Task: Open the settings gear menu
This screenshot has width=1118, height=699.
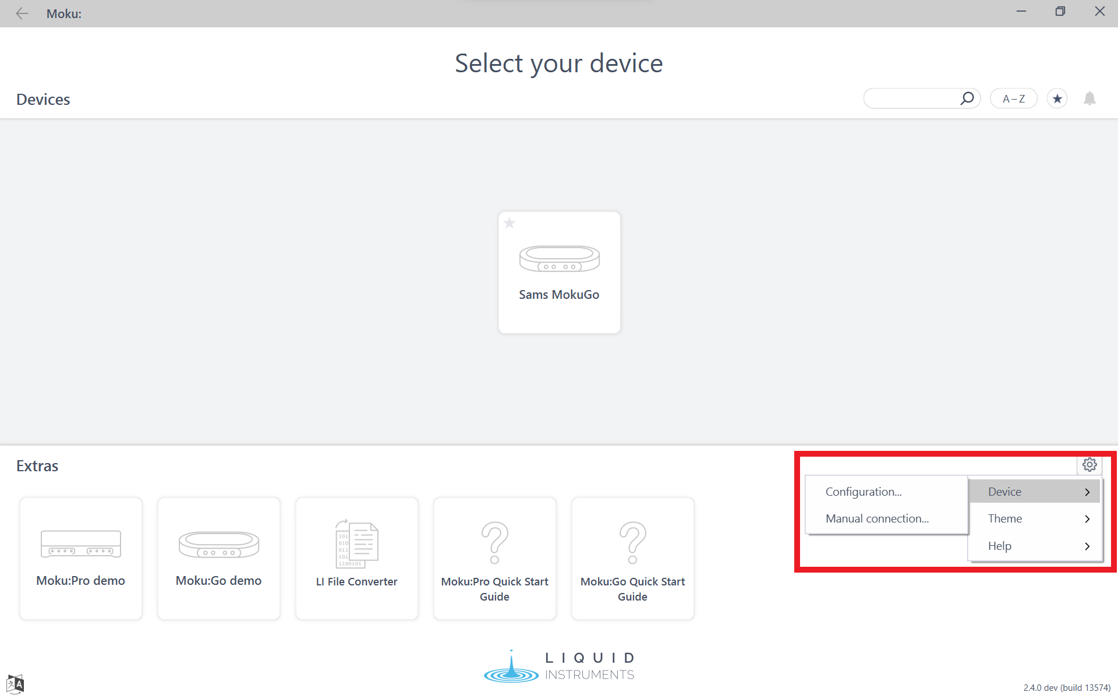Action: click(1089, 464)
